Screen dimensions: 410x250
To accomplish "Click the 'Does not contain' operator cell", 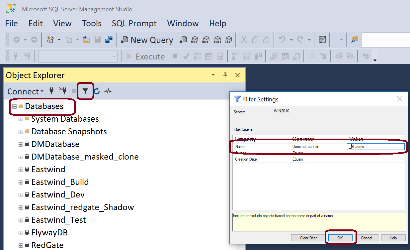I will coord(318,147).
